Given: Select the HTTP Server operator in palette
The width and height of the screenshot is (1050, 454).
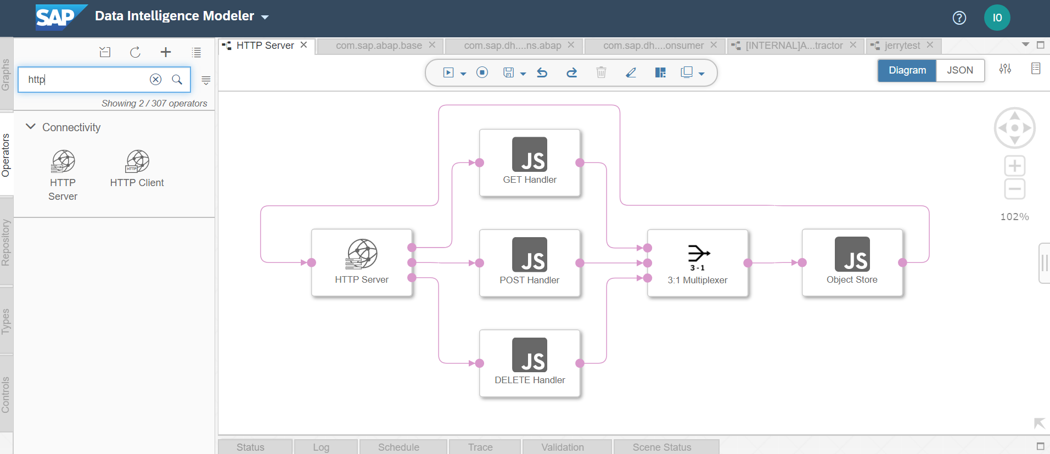Looking at the screenshot, I should click(63, 175).
